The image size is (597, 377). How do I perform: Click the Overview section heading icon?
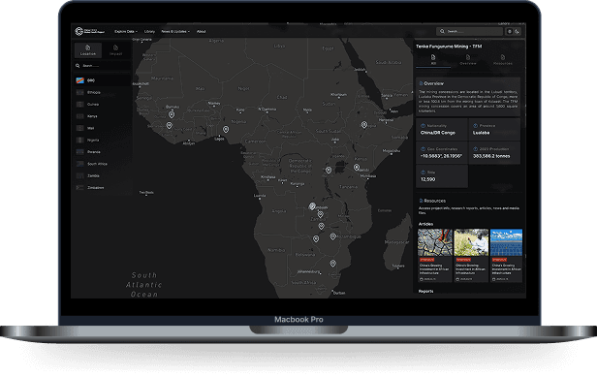(421, 83)
